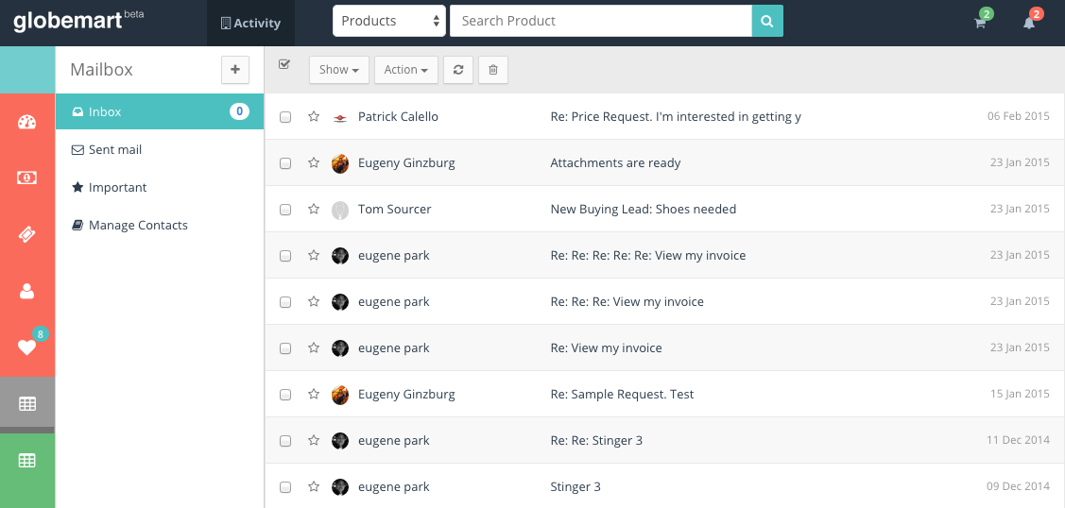This screenshot has width=1065, height=508.
Task: Open the Shoes needed buying lead email
Action: point(643,210)
